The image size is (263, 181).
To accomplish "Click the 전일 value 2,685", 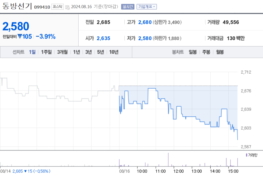I will click(x=103, y=22).
